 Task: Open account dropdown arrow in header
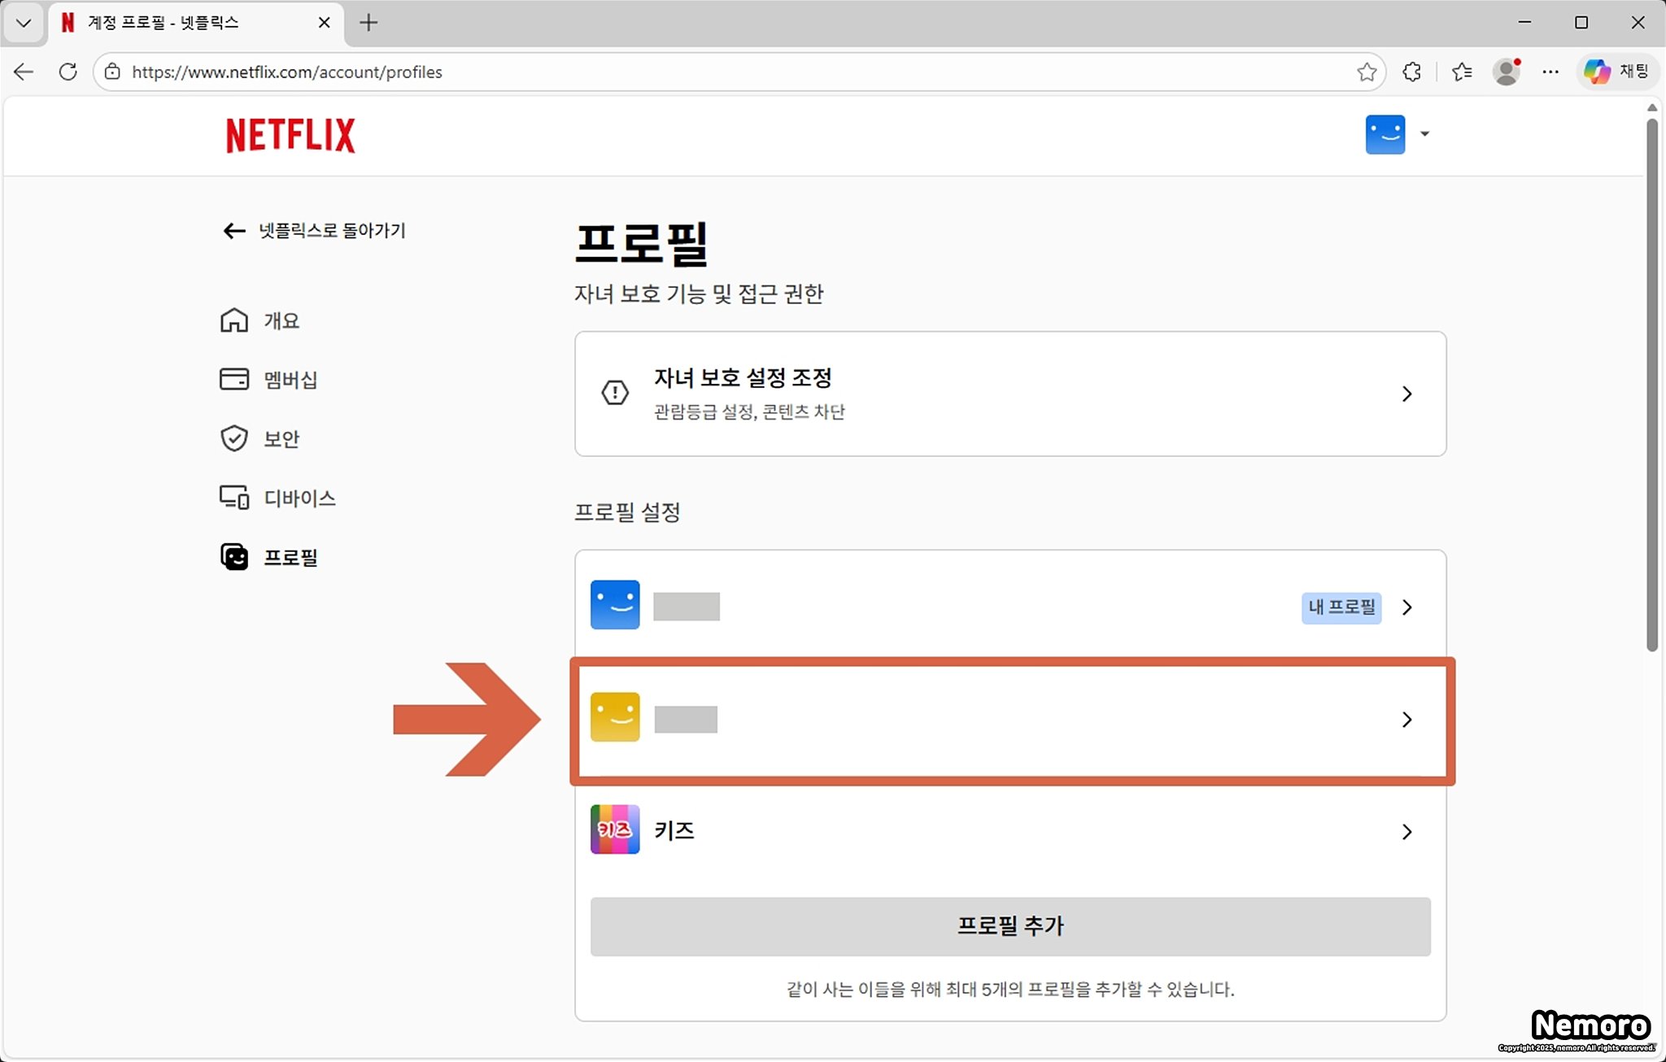click(1424, 134)
